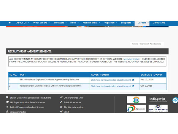Click the back-to-top arrow button

pyautogui.click(x=175, y=100)
